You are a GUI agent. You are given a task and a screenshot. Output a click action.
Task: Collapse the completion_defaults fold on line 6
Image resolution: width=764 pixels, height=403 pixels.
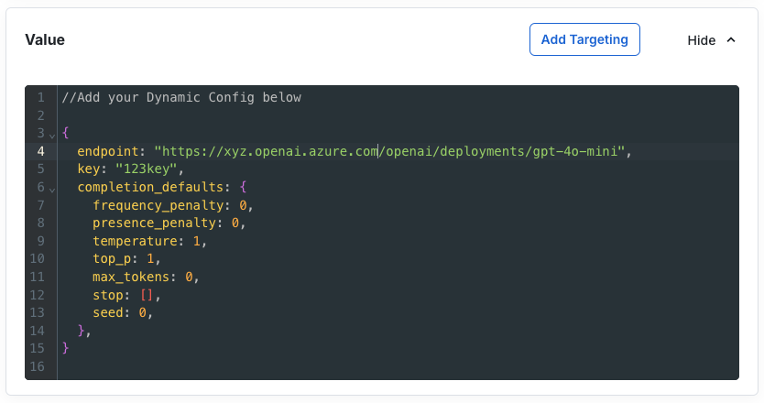tap(52, 189)
